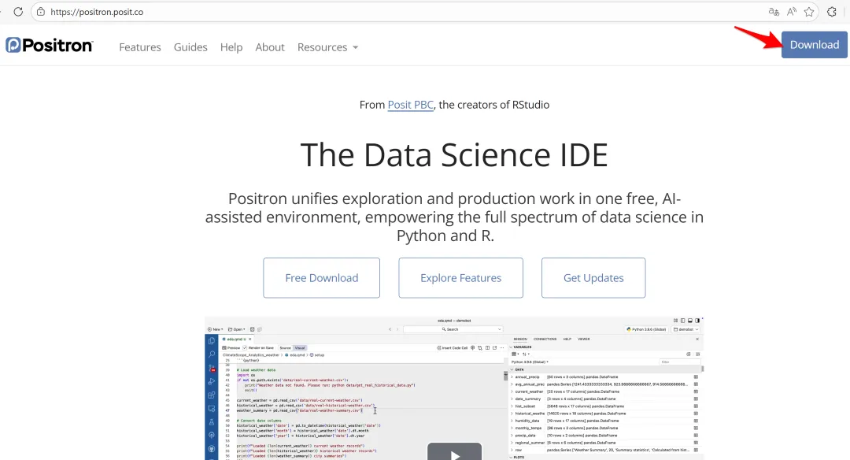The width and height of the screenshot is (850, 460).
Task: Activate the Read Aloud icon in address bar
Action: [792, 12]
